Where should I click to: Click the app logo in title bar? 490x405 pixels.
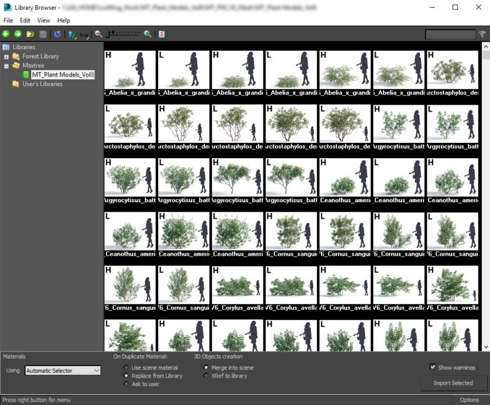[x=8, y=7]
